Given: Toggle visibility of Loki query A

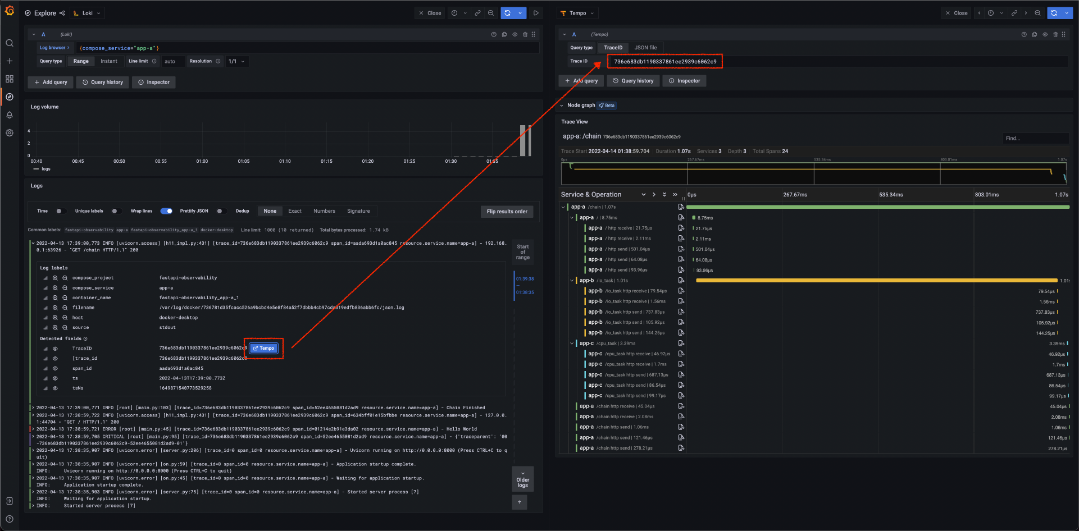Looking at the screenshot, I should (515, 34).
